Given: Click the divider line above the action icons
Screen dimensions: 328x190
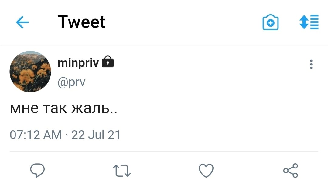Looking at the screenshot, I should [164, 151].
